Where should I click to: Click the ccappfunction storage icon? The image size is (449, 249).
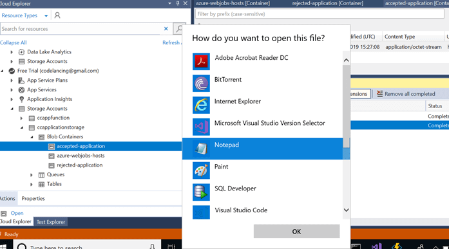[x=32, y=118]
